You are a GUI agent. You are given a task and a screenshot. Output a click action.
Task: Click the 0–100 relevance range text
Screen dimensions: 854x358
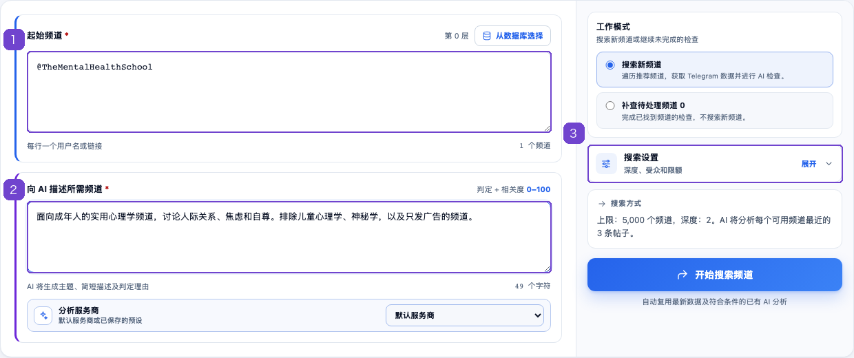pyautogui.click(x=539, y=189)
